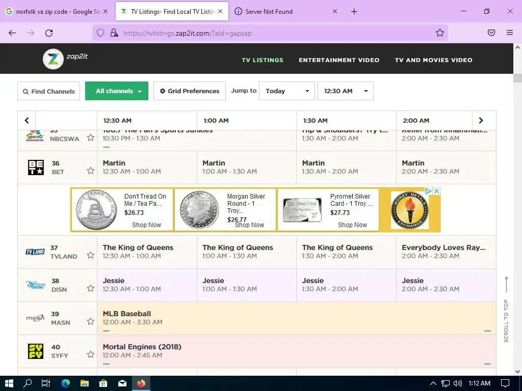
Task: Open the SYFY channel logo
Action: click(36, 351)
